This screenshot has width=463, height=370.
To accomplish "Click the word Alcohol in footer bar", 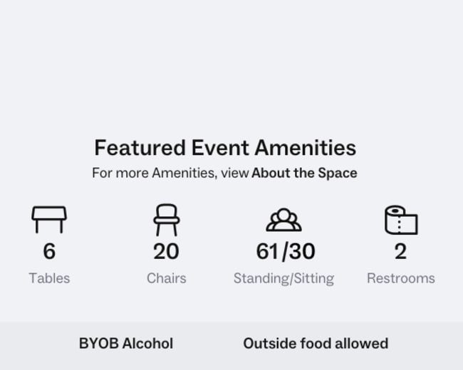I will click(148, 344).
